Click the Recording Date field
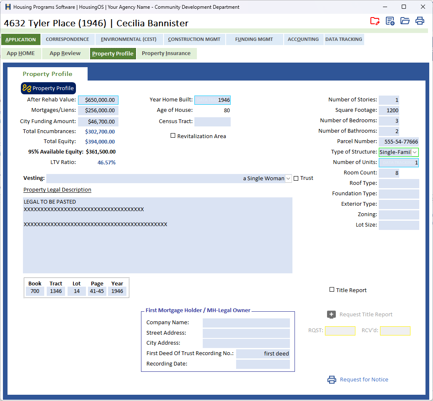Screen dimensions: 433x401 [263, 364]
